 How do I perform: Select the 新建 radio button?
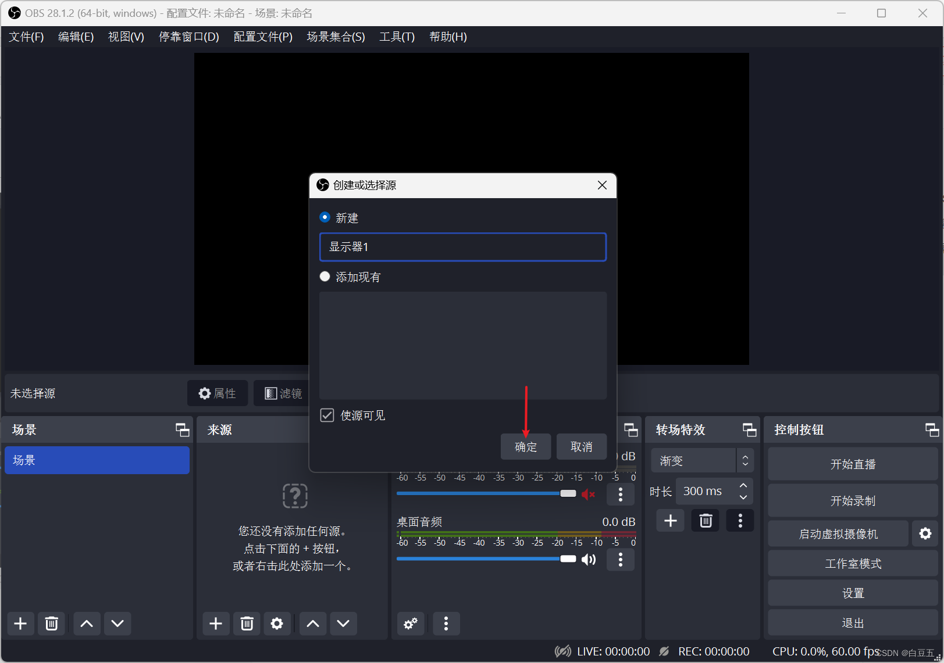pos(325,217)
